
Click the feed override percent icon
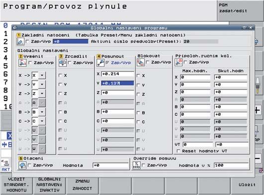[137, 165]
